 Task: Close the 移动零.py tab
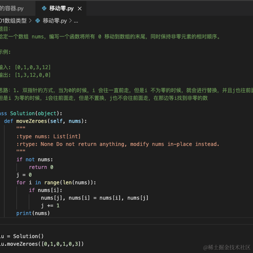(x=80, y=9)
